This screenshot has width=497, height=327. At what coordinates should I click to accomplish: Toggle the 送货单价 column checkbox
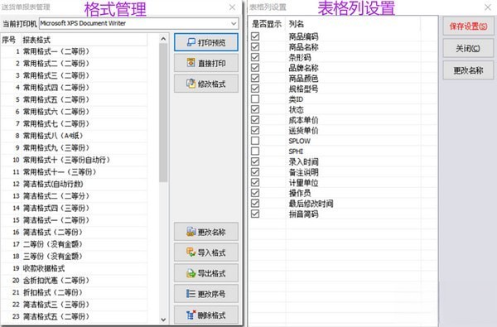click(x=255, y=130)
